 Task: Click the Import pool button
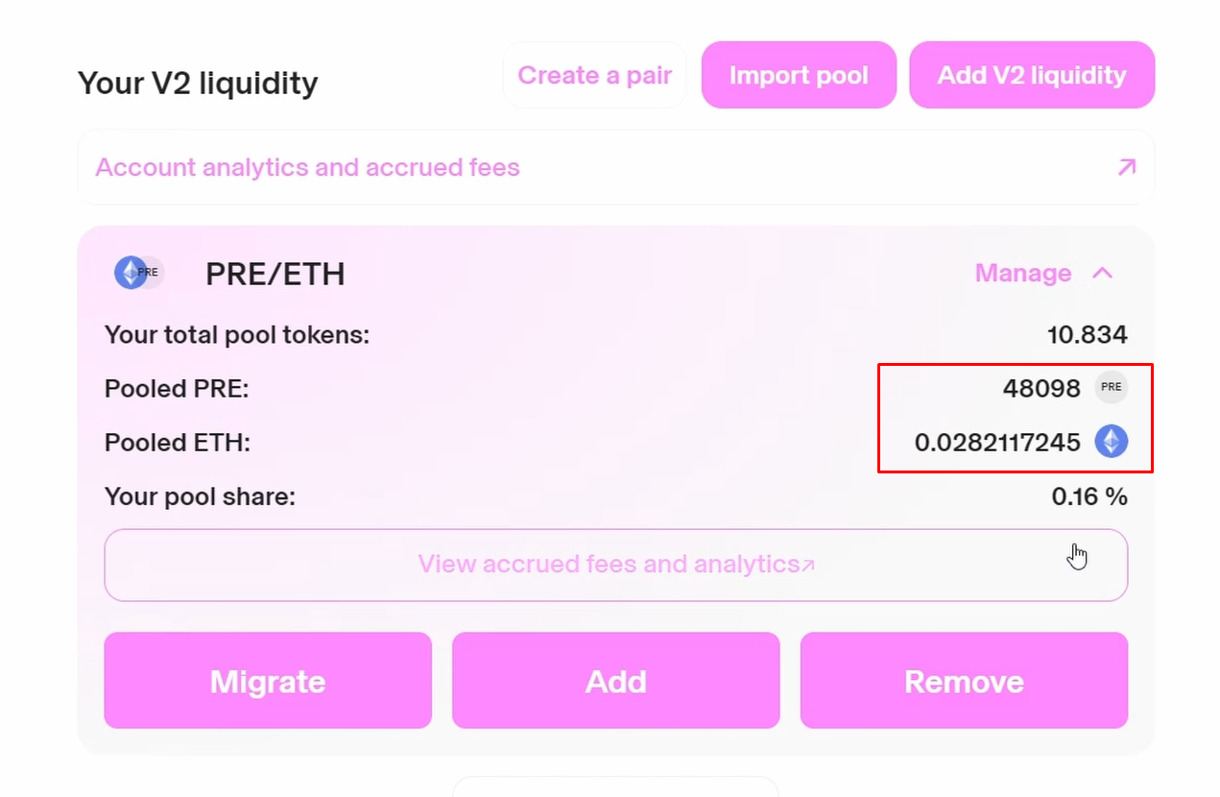pos(799,75)
